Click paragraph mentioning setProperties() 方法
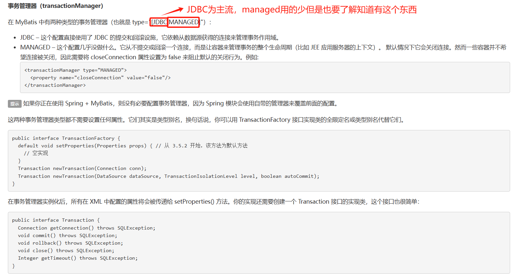Image resolution: width=517 pixels, height=278 pixels. 213,202
